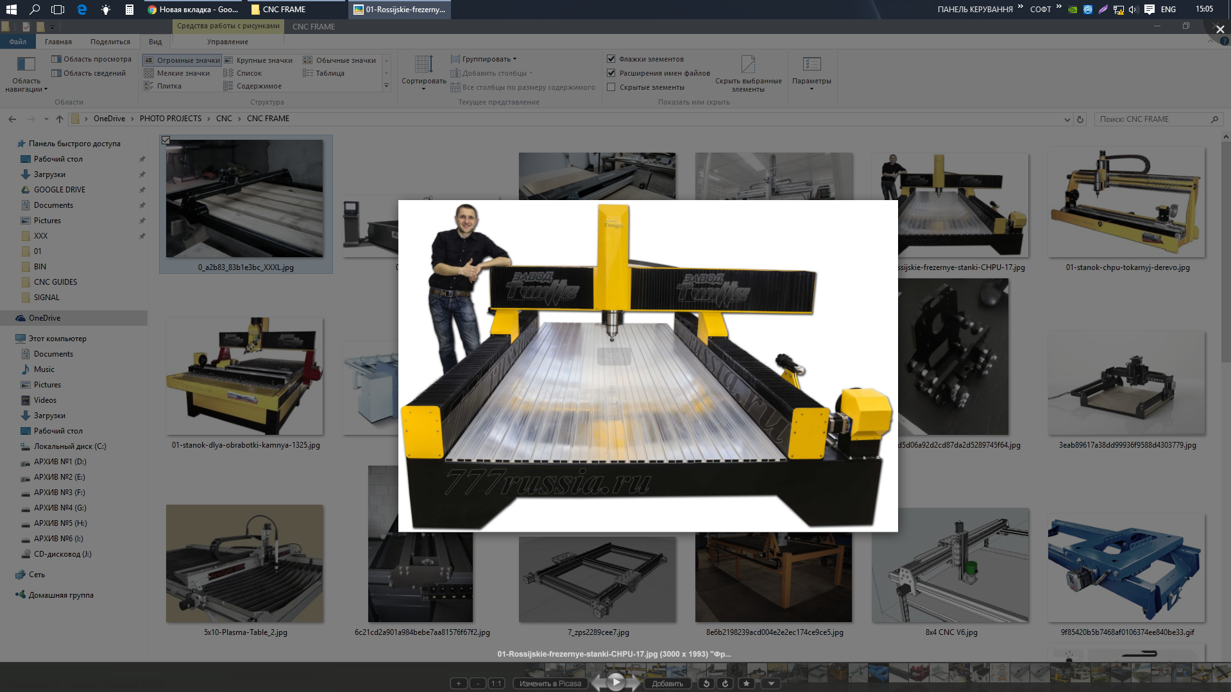Image resolution: width=1231 pixels, height=692 pixels.
Task: Uncheck the selection box on 0_a2b83 thumbnail
Action: click(x=166, y=140)
